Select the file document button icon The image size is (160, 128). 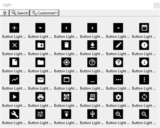tap(14, 62)
